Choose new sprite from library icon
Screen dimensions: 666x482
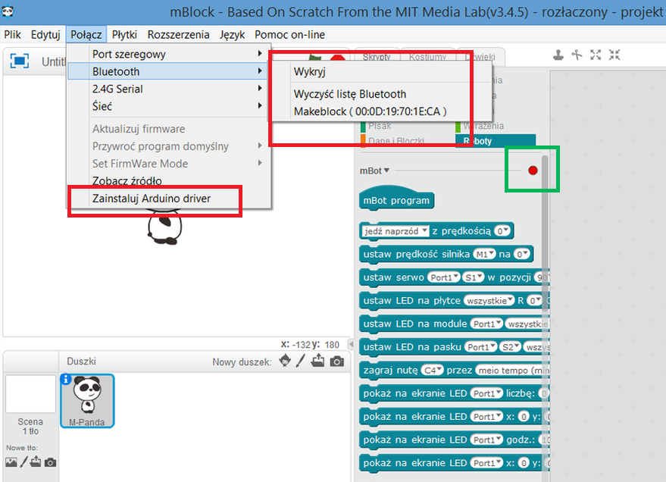(x=285, y=361)
